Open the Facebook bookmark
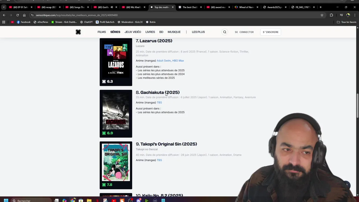The height and width of the screenshot is (202, 359). (24, 22)
